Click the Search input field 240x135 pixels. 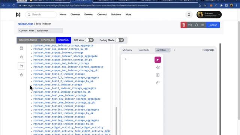click(41, 15)
